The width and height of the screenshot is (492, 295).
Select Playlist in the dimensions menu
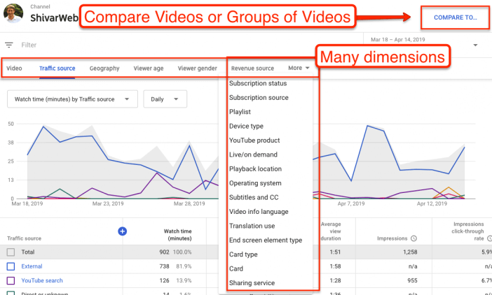tap(240, 112)
